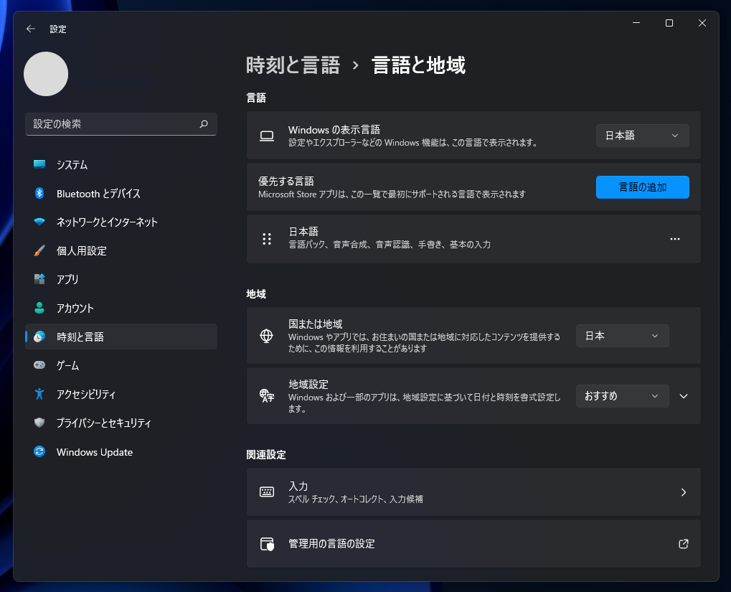This screenshot has width=731, height=592.
Task: Click the 日本語 language row
Action: coord(473,239)
